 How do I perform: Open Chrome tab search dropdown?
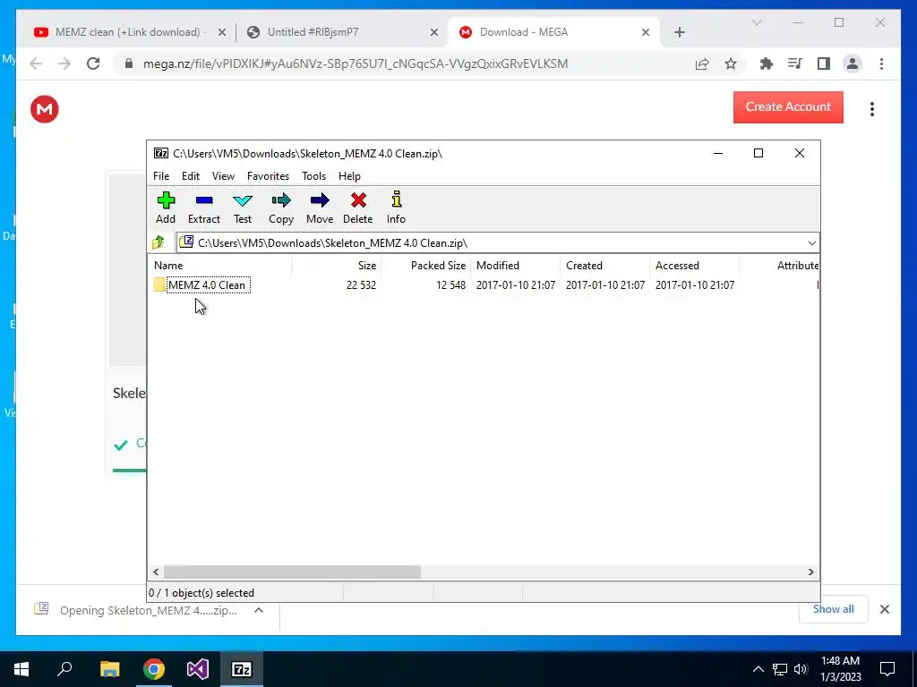tap(756, 22)
